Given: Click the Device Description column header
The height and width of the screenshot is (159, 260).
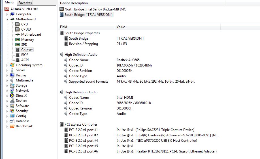Looking at the screenshot, I should point(141,3).
